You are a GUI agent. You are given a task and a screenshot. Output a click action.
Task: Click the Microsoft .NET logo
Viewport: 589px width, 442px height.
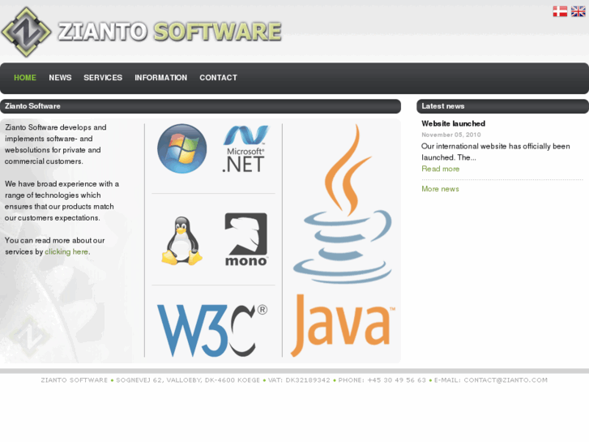[245, 149]
